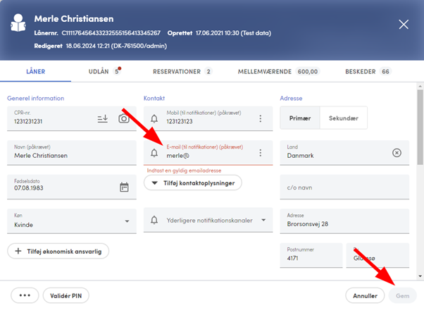This screenshot has height=310, width=424.
Task: Click the 'Generel information' heading
Action: 35,98
